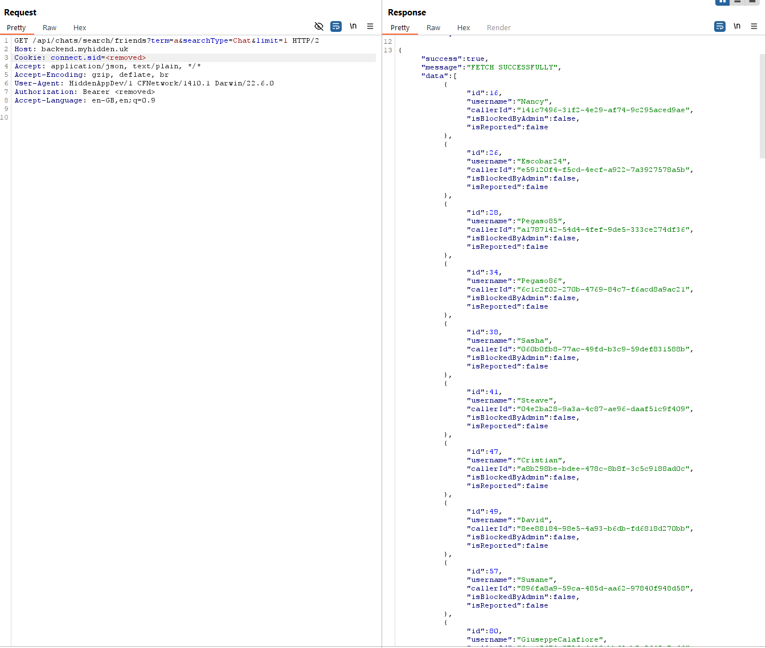Click the Authorization: Bearer header line
This screenshot has height=648, width=766.
tap(84, 92)
